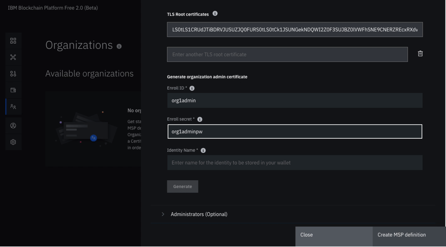
Task: Open the dashboard grid icon in sidebar
Action: pyautogui.click(x=13, y=41)
